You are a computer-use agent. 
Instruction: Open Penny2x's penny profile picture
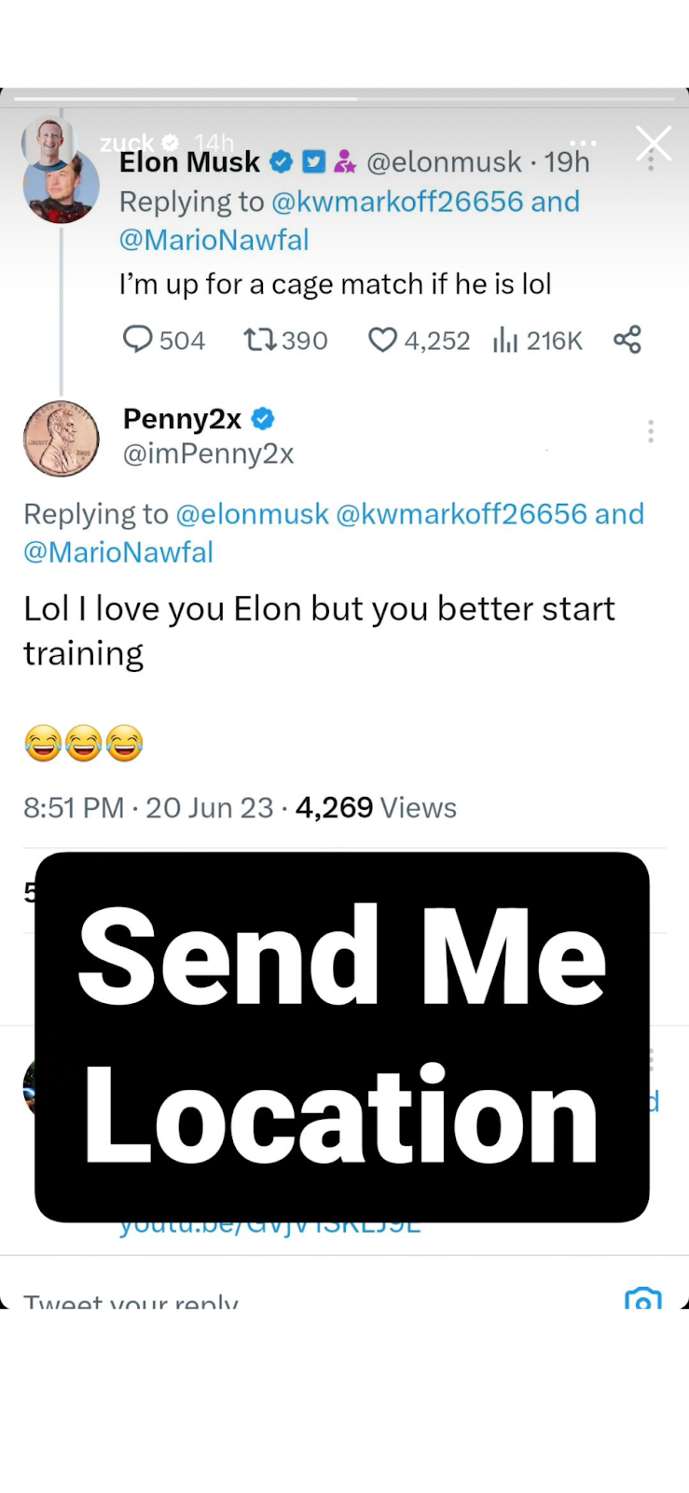(x=62, y=439)
